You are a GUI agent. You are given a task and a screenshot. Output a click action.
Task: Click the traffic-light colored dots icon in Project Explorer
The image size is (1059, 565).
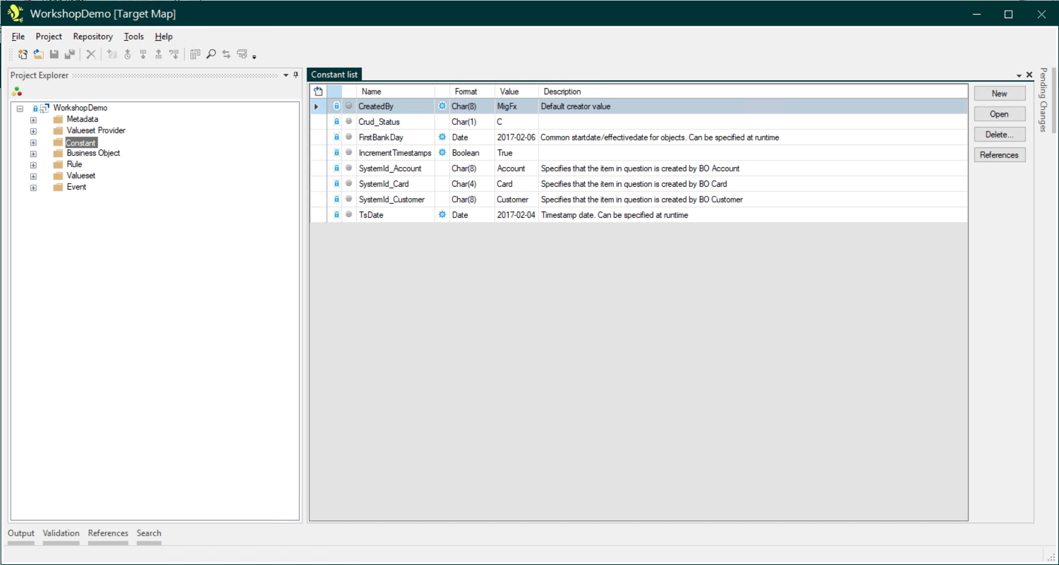[x=17, y=91]
